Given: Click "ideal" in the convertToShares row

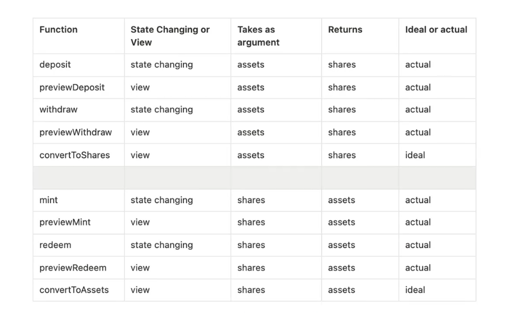Looking at the screenshot, I should pyautogui.click(x=415, y=155).
